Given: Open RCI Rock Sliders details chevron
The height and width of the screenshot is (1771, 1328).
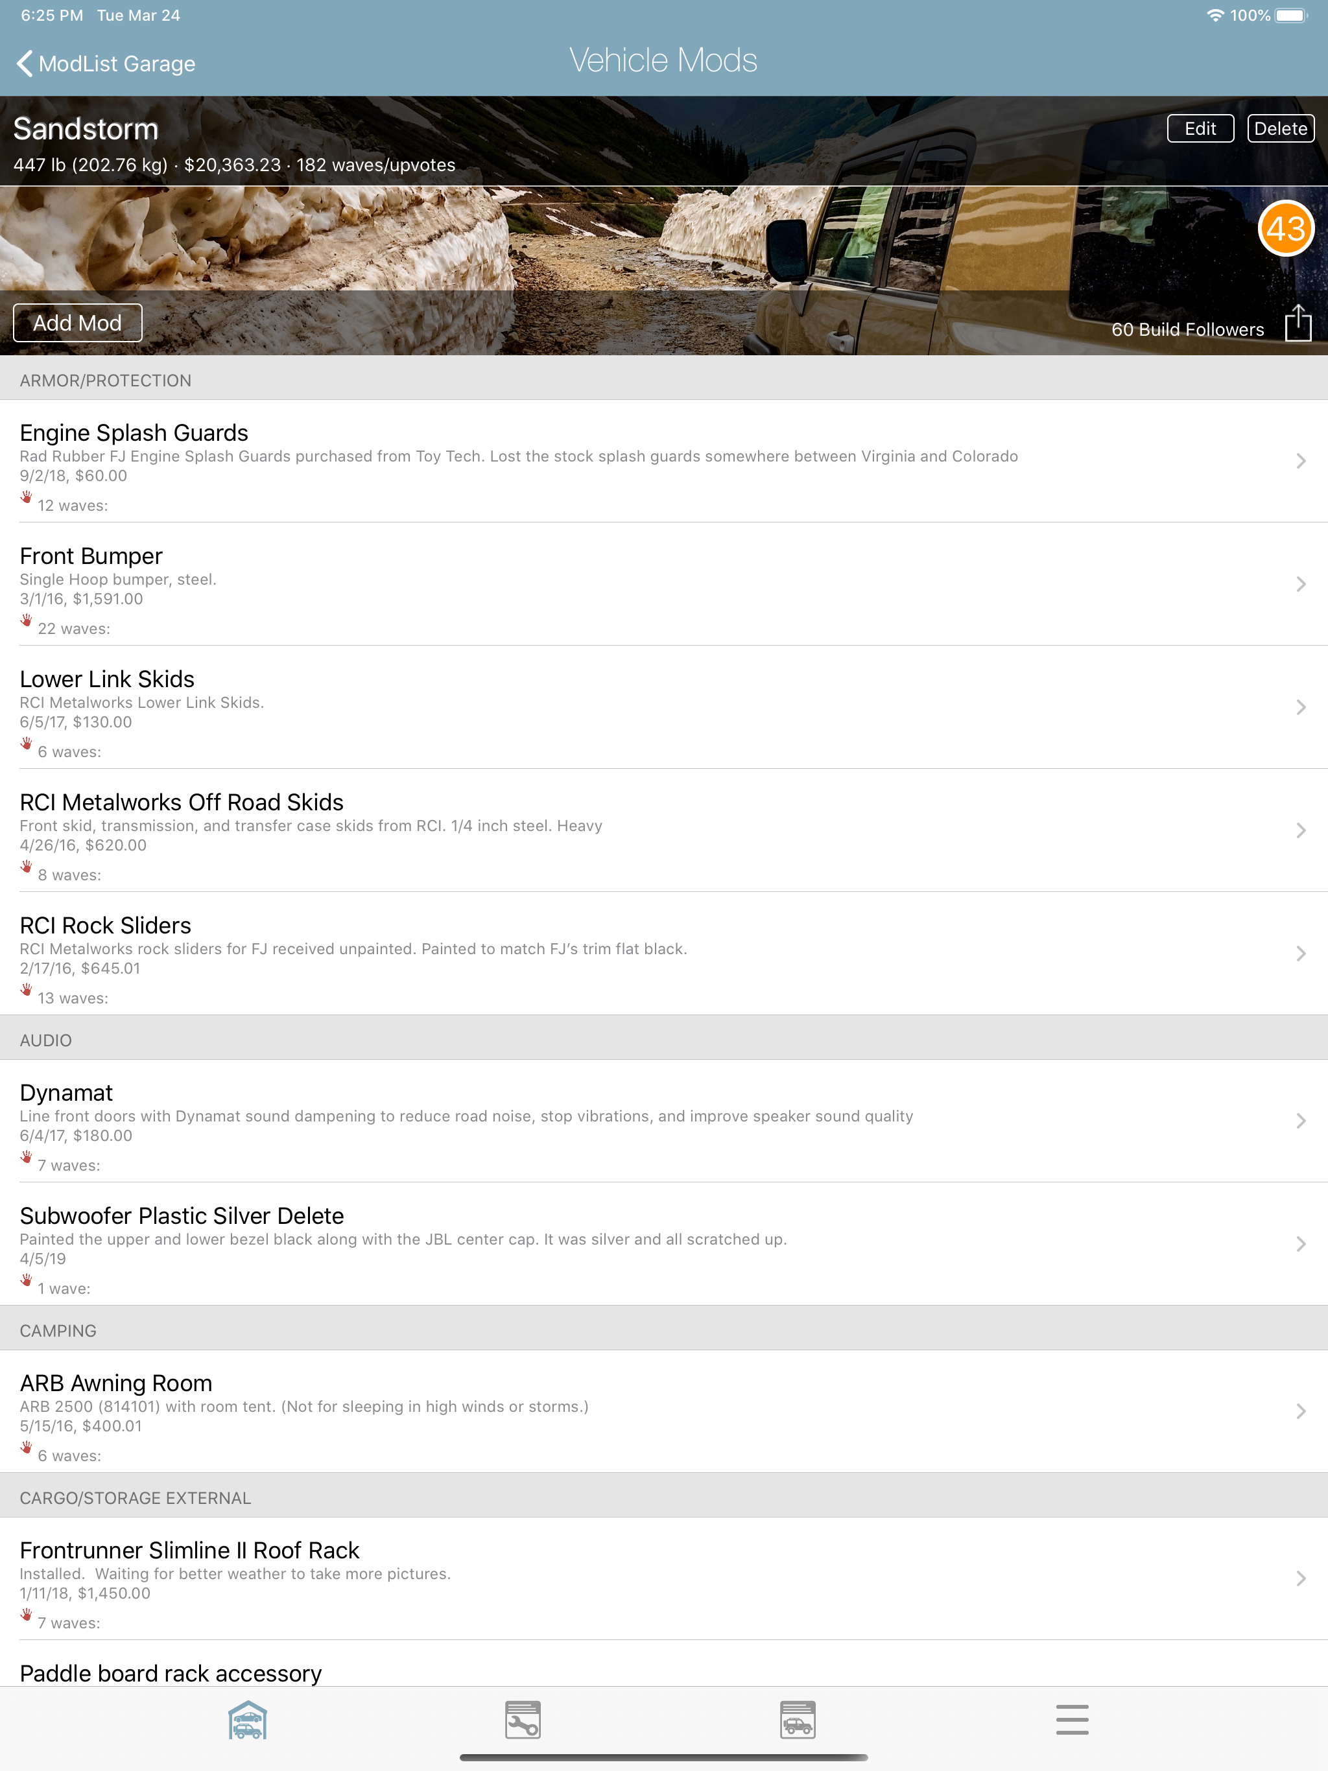Looking at the screenshot, I should point(1301,954).
